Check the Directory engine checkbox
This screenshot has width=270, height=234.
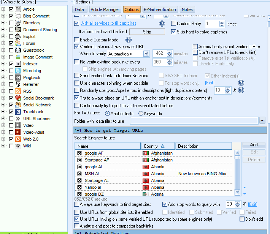click(11, 23)
